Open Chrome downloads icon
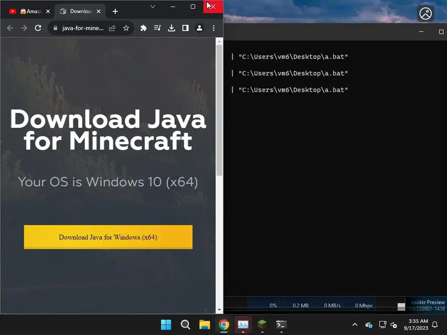This screenshot has height=335, width=447. [171, 28]
